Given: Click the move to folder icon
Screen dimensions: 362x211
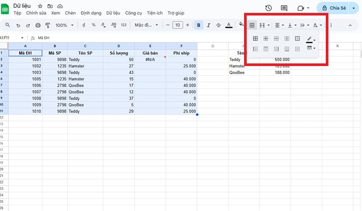Looking at the screenshot, I should click(50, 6).
